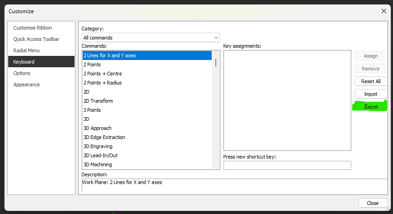Select '3D Edge Extraction' command
The width and height of the screenshot is (393, 214).
click(104, 137)
